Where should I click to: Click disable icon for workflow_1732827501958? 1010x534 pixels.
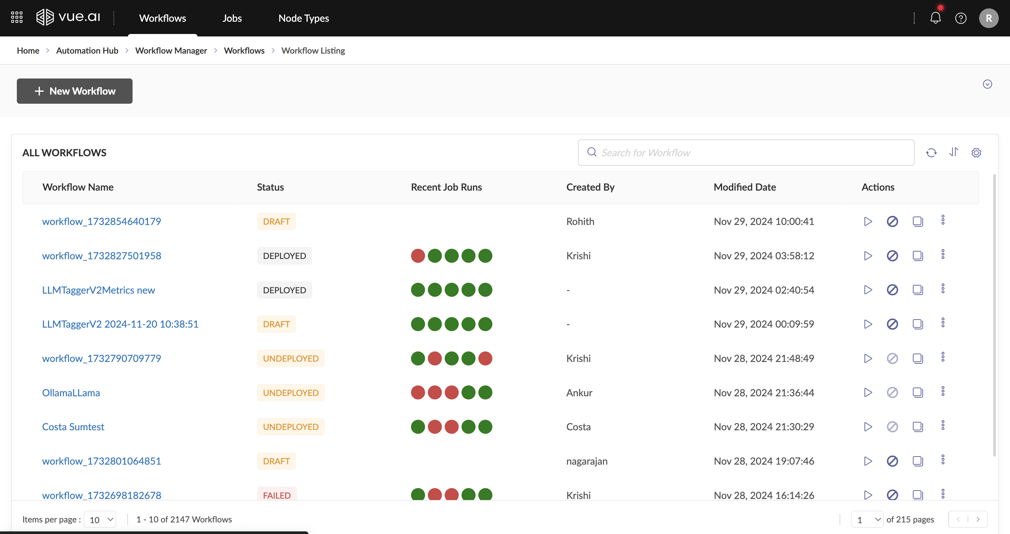893,256
